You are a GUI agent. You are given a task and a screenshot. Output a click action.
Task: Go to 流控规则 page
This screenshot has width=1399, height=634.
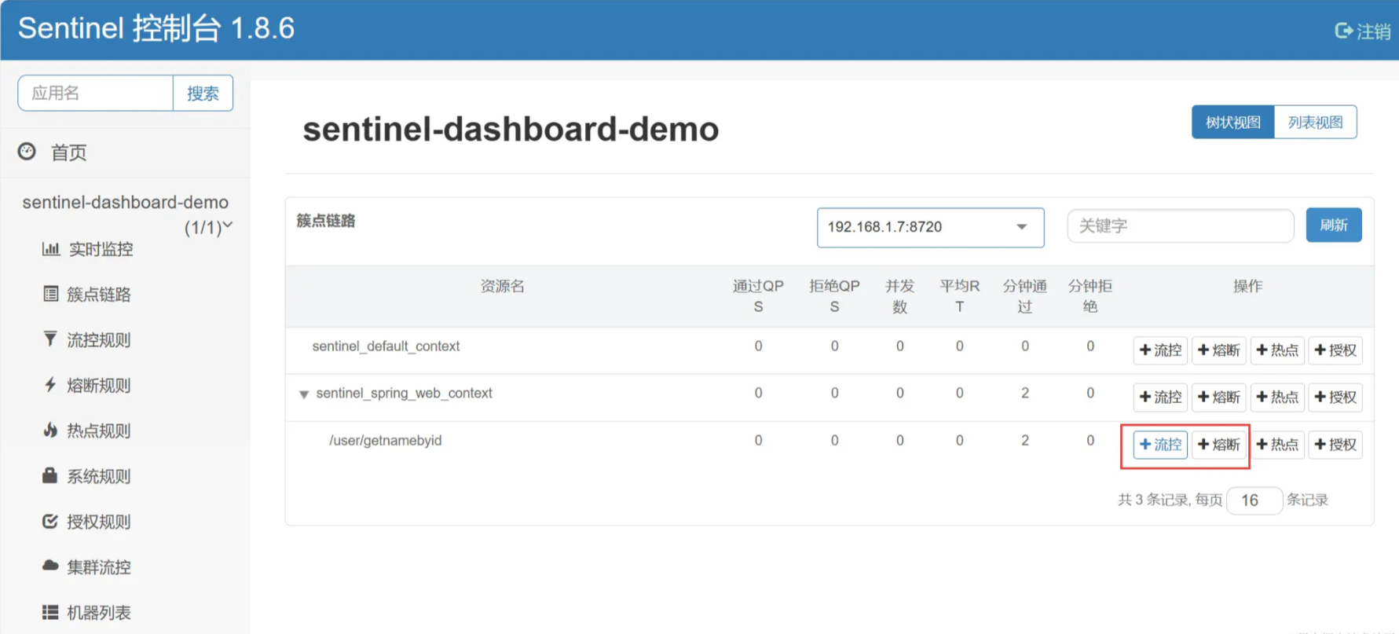coord(98,340)
